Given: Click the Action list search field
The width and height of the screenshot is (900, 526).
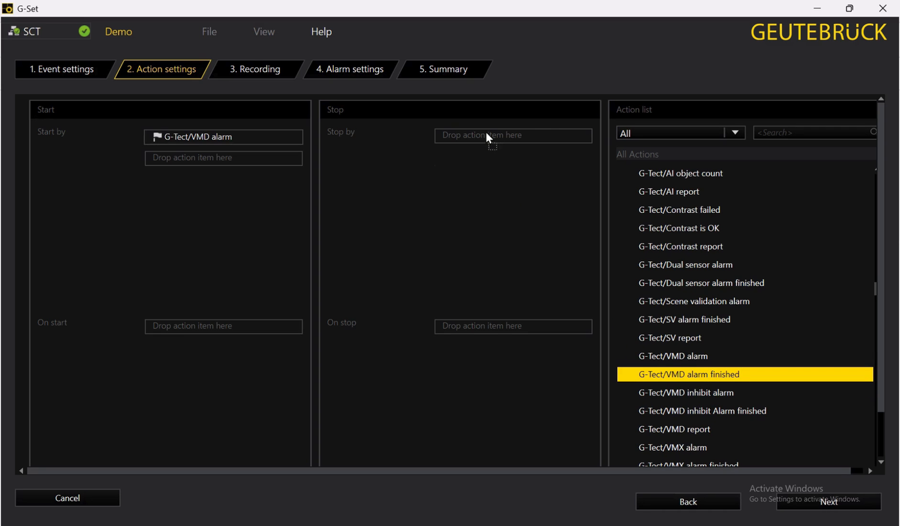Looking at the screenshot, I should tap(810, 132).
